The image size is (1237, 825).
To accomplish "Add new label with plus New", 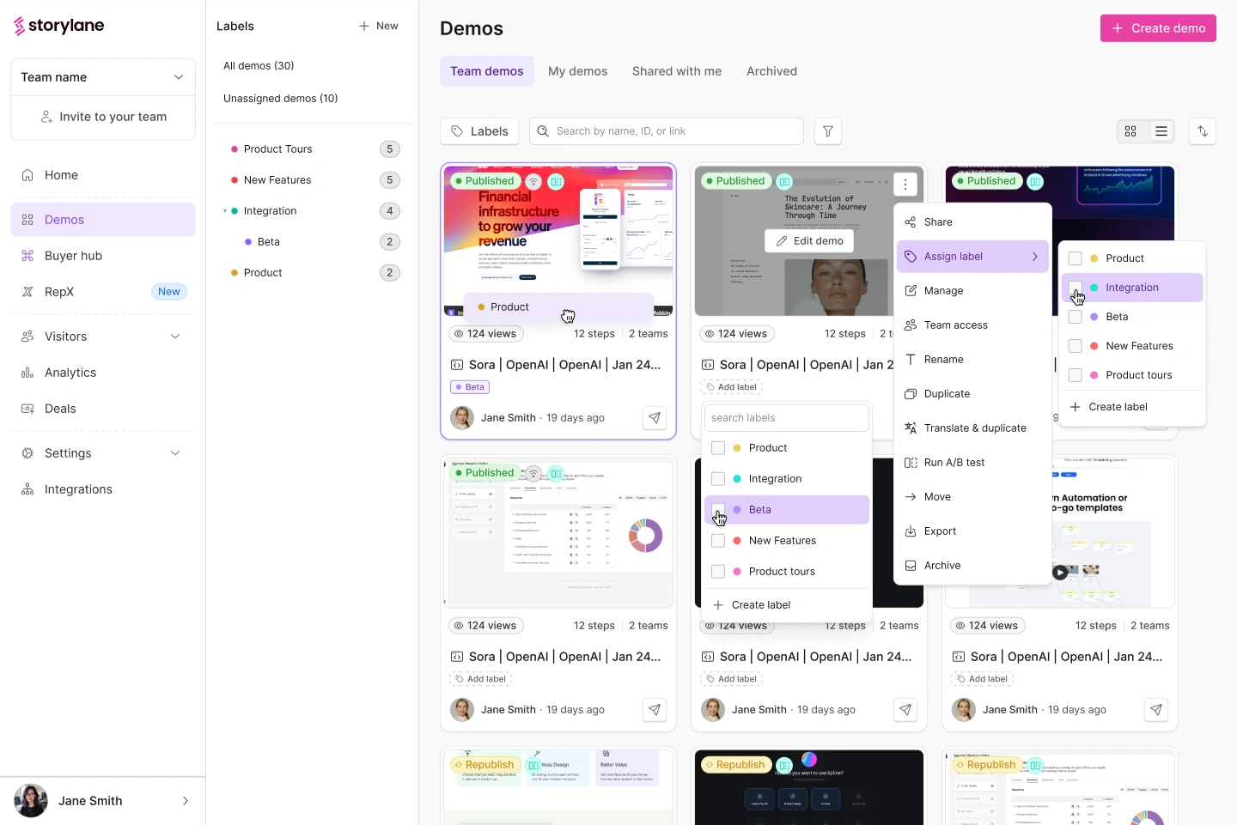I will (379, 26).
